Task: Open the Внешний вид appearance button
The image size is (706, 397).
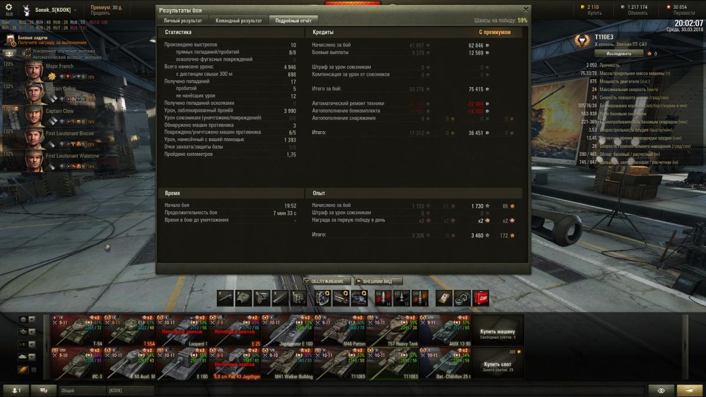Action: click(378, 281)
